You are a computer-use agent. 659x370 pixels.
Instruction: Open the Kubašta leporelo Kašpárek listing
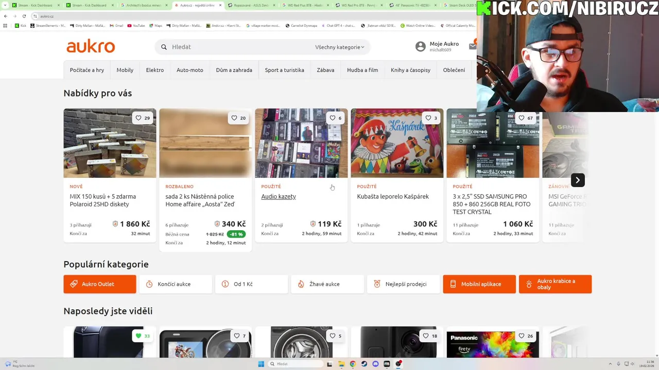point(393,196)
